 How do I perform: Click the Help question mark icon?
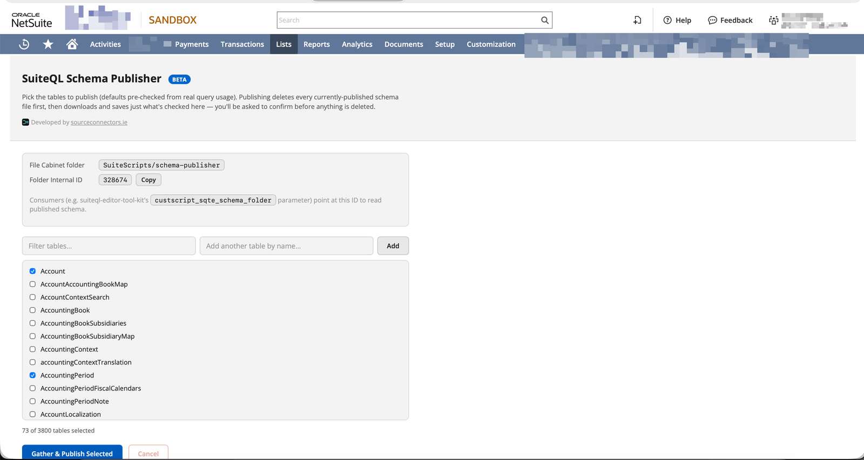coord(667,20)
